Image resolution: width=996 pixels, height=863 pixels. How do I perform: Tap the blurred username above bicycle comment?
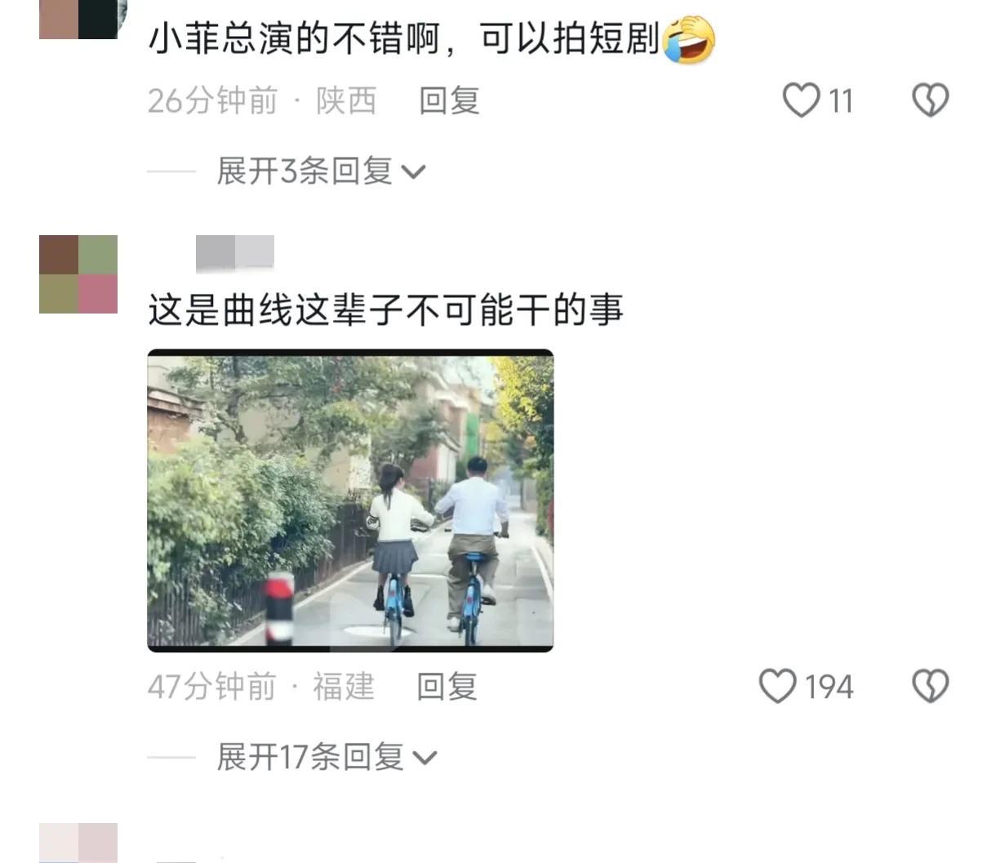[235, 253]
